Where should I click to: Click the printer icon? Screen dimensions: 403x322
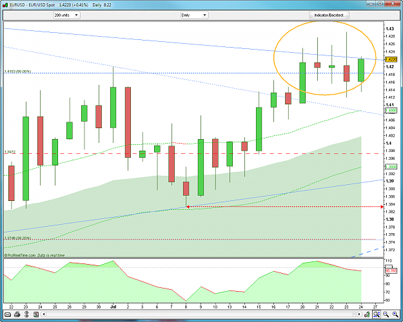point(17,314)
